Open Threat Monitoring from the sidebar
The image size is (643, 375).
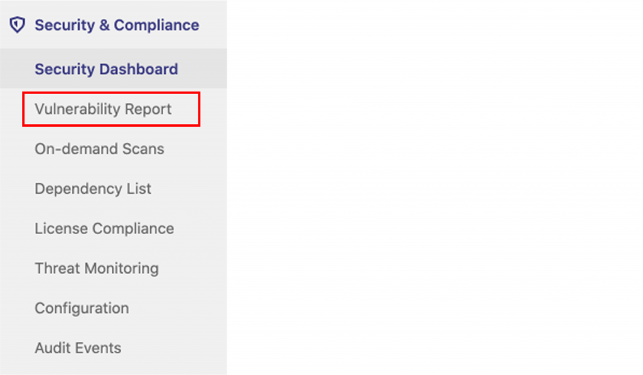(97, 268)
